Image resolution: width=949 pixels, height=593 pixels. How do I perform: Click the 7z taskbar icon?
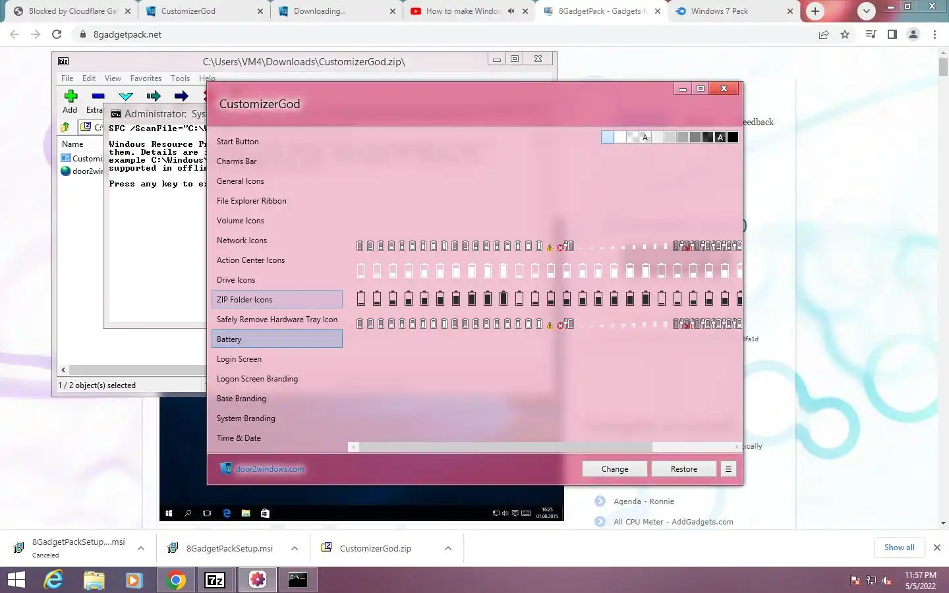pos(215,580)
